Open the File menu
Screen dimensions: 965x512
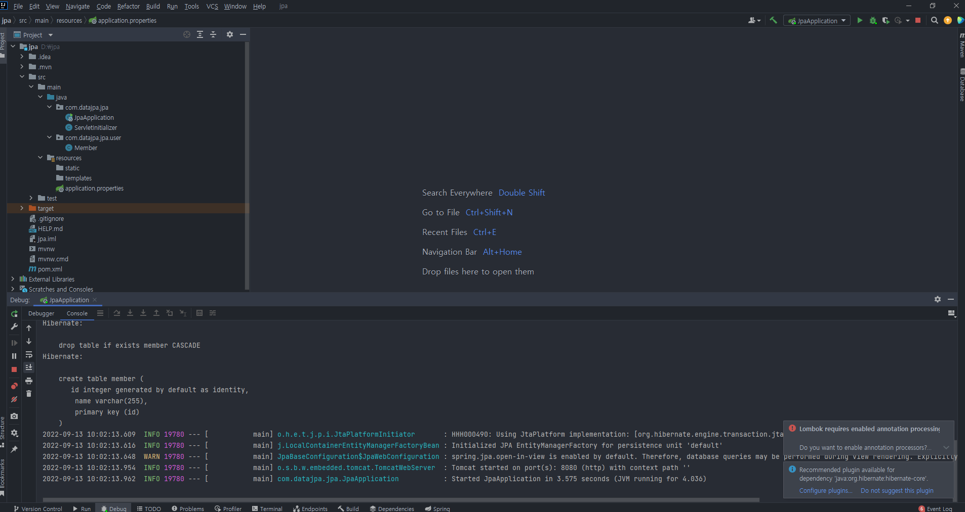(x=18, y=6)
